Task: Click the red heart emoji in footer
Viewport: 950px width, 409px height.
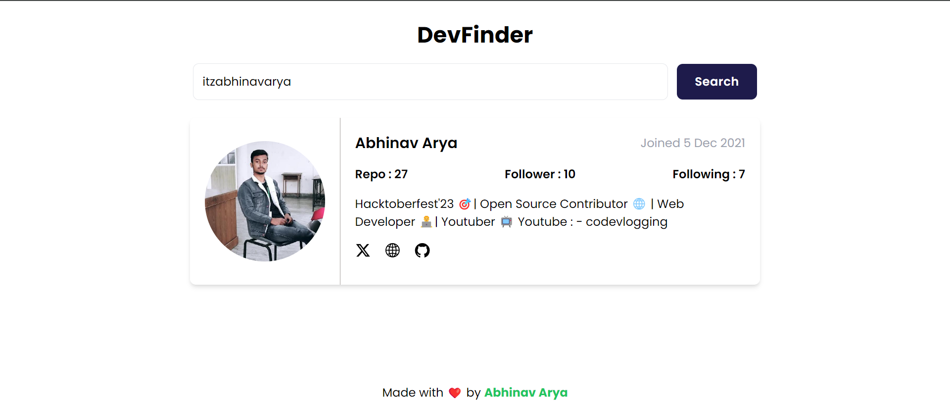Action: [x=455, y=393]
